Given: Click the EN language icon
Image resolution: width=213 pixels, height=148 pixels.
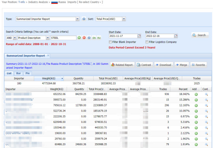Looking at the screenshot, I should (x=94, y=38).
